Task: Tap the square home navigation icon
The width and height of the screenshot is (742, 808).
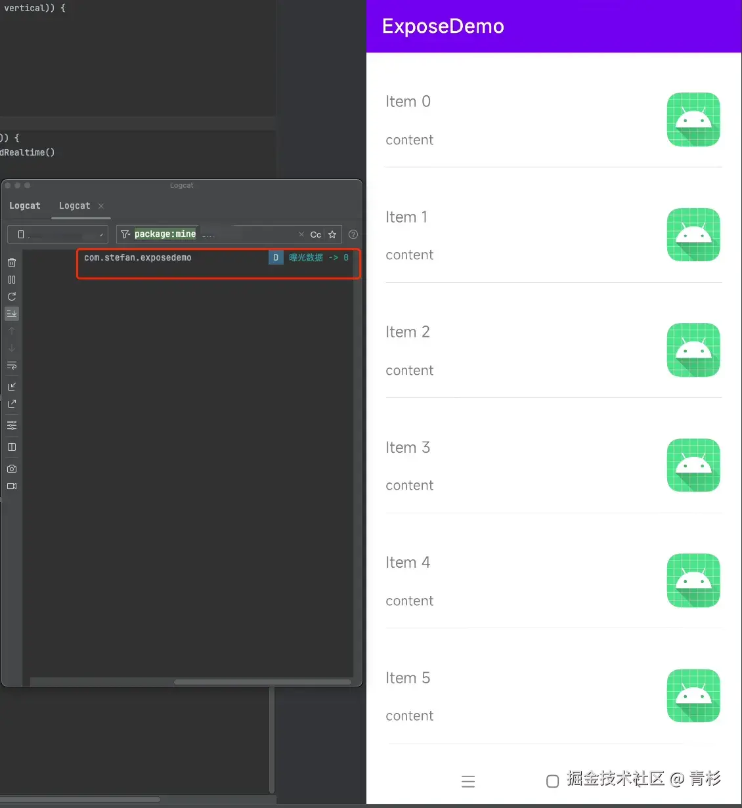Action: 553,781
